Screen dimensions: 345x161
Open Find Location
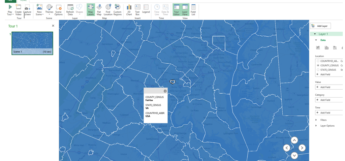pyautogui.click(x=108, y=10)
